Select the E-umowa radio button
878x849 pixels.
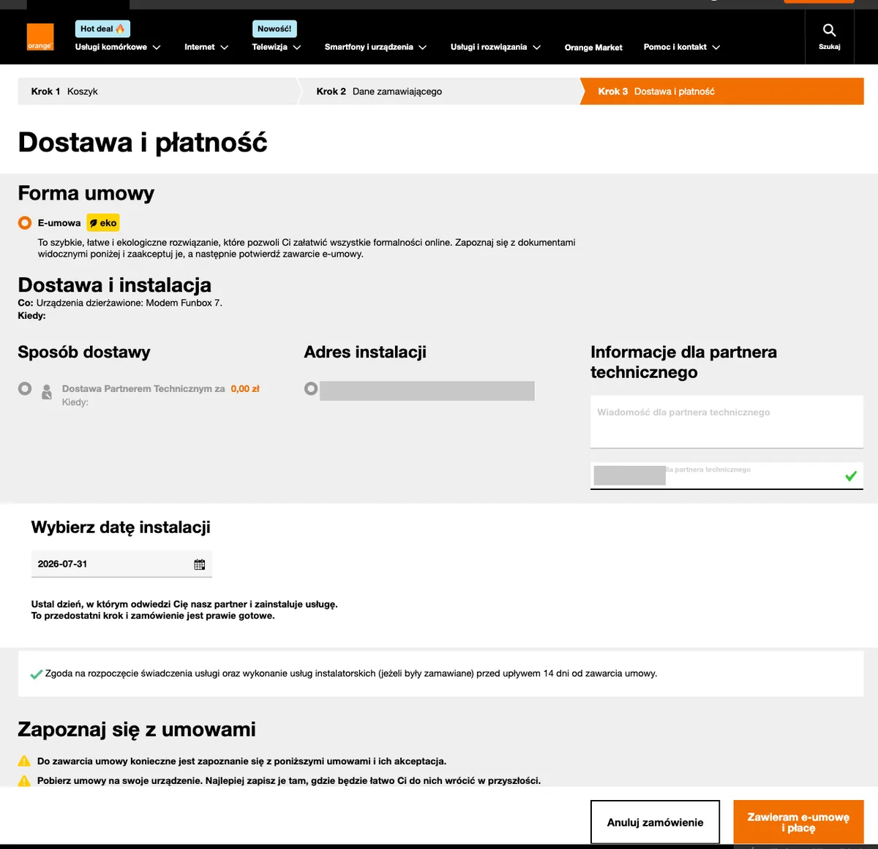[x=25, y=223]
